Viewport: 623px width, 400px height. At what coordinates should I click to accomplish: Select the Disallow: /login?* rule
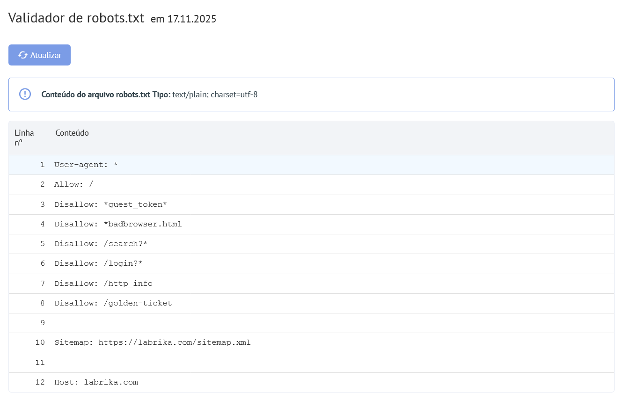(x=99, y=263)
